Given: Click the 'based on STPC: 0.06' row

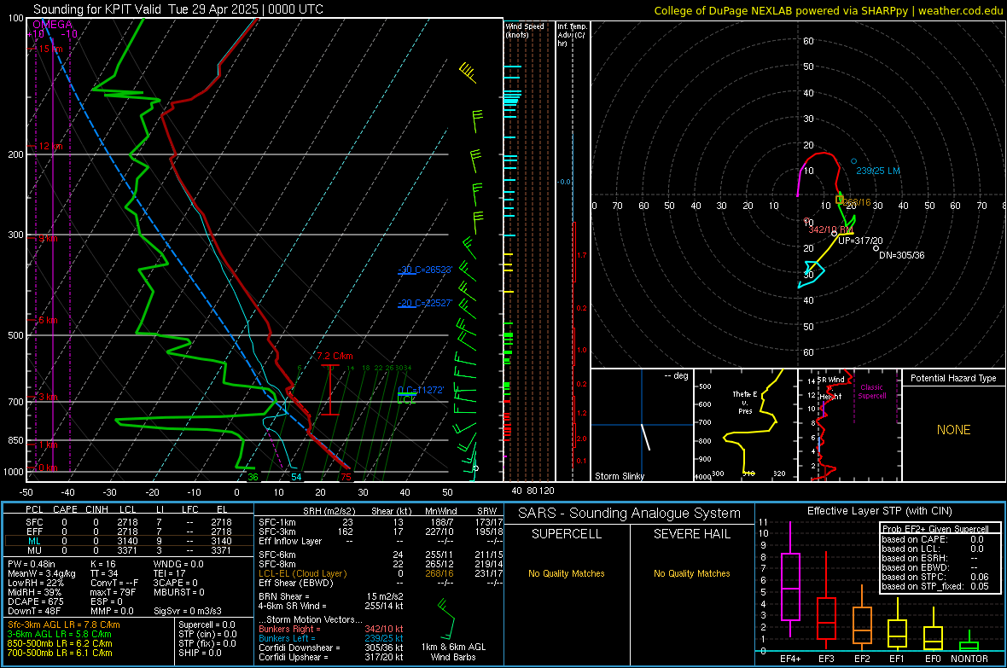Looking at the screenshot, I should click(x=935, y=577).
